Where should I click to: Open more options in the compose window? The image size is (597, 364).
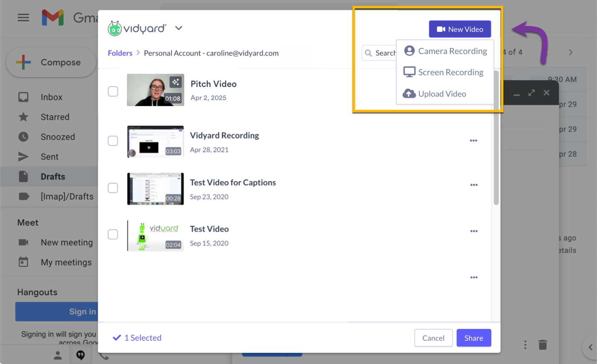(x=525, y=345)
